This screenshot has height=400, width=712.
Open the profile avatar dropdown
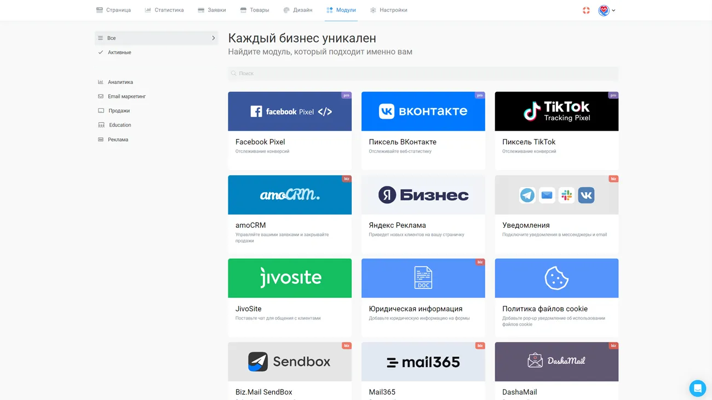(x=606, y=10)
